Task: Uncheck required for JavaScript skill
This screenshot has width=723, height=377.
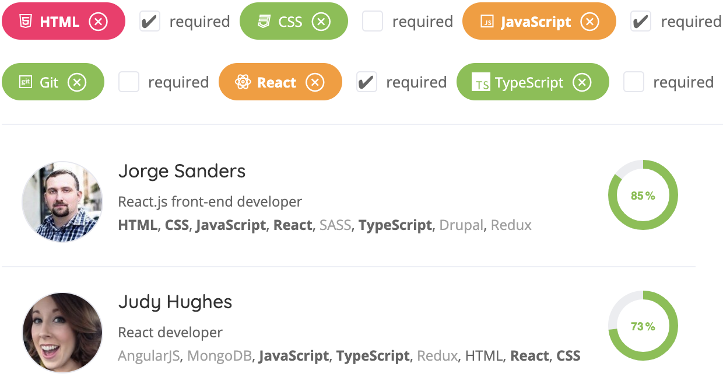Action: pyautogui.click(x=641, y=22)
